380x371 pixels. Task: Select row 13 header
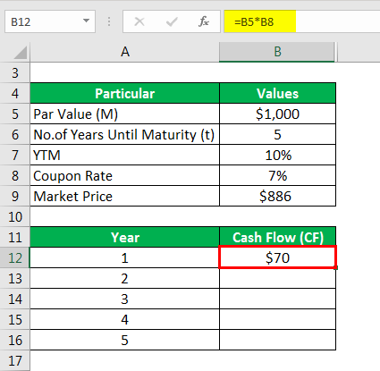[15, 278]
